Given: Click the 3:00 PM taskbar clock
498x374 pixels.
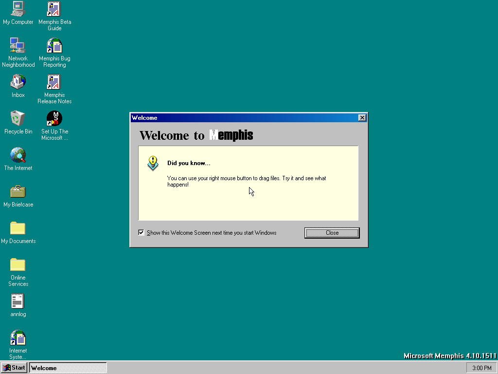Looking at the screenshot, I should pyautogui.click(x=481, y=368).
